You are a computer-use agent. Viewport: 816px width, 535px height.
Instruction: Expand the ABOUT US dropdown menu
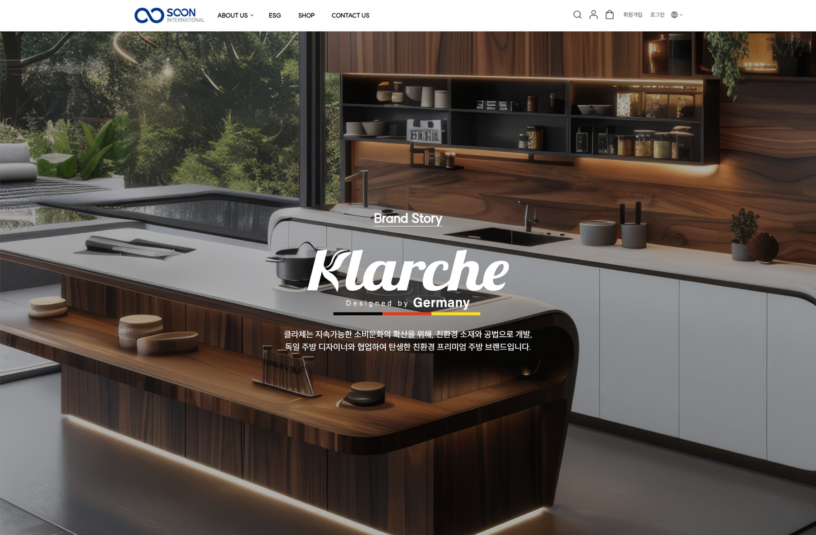(235, 15)
